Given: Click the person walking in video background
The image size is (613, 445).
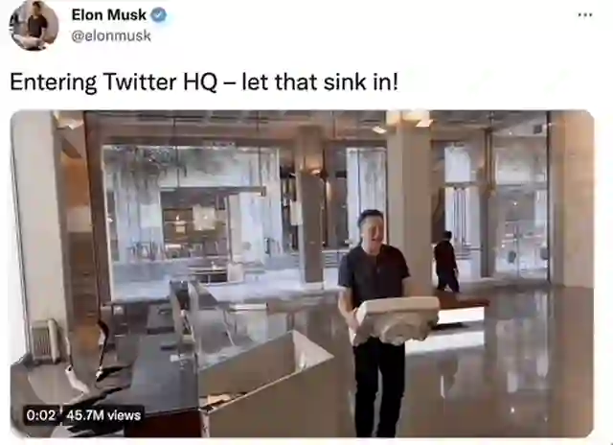Looking at the screenshot, I should (x=445, y=261).
